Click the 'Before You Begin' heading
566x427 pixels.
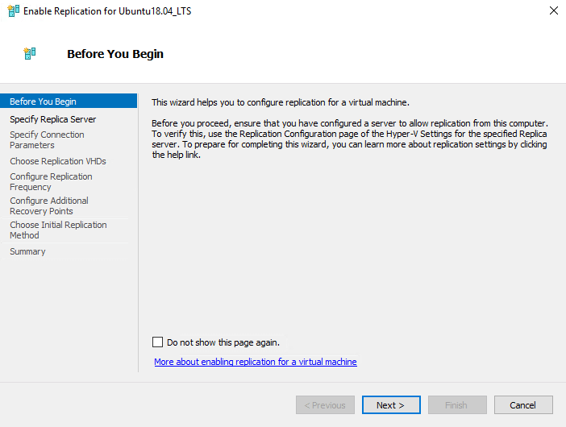[x=115, y=54]
